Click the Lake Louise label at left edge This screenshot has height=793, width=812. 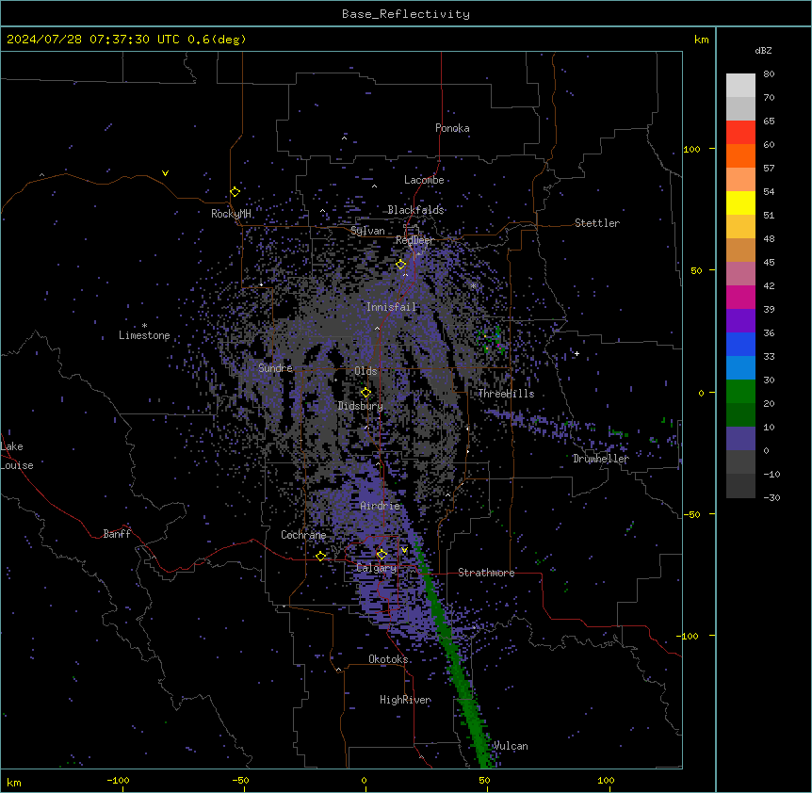[15, 456]
